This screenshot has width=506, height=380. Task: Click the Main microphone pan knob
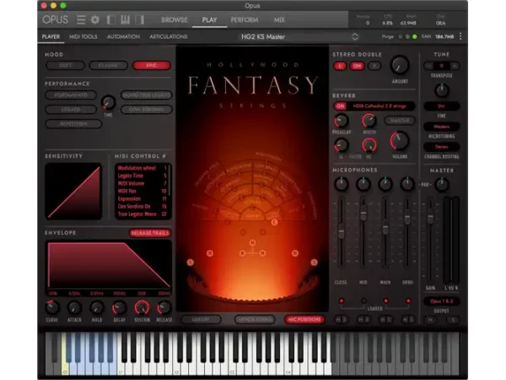point(385,184)
